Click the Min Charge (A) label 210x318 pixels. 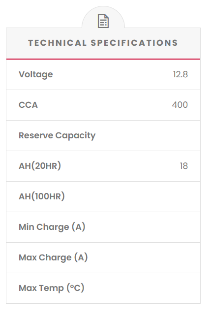coord(52,227)
